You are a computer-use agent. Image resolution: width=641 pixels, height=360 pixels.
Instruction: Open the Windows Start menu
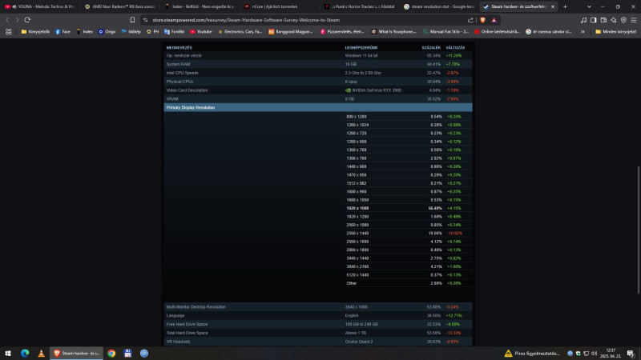coord(8,354)
